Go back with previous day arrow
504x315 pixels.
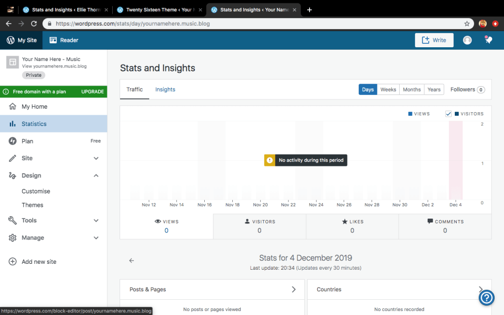click(131, 261)
